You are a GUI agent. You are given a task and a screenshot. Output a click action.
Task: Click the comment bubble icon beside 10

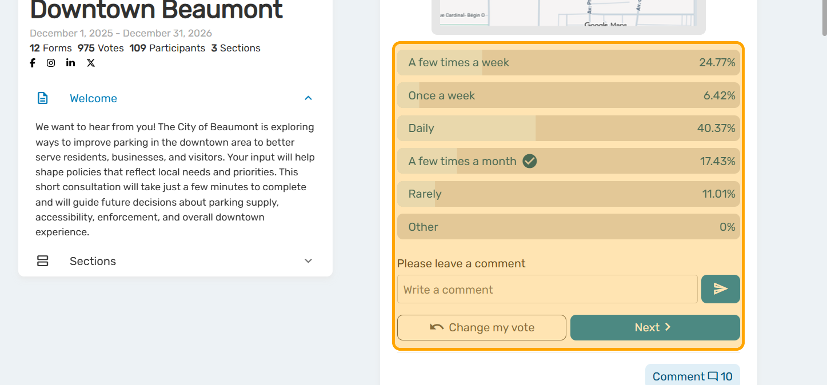[x=713, y=376]
